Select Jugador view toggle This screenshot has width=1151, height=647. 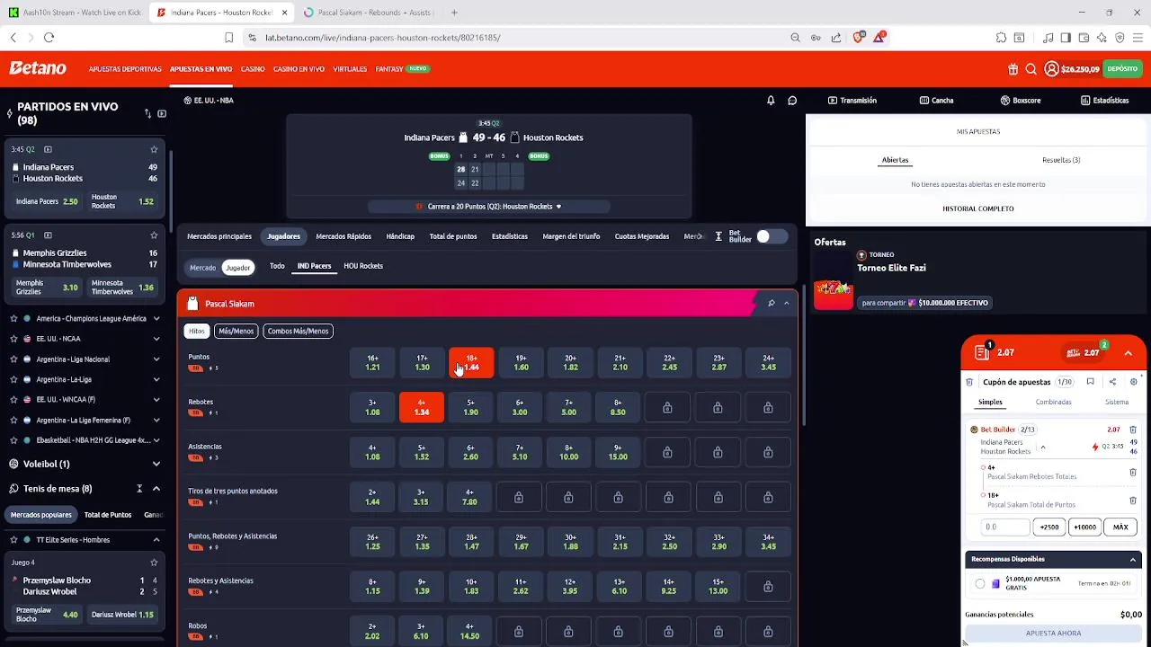click(x=238, y=268)
